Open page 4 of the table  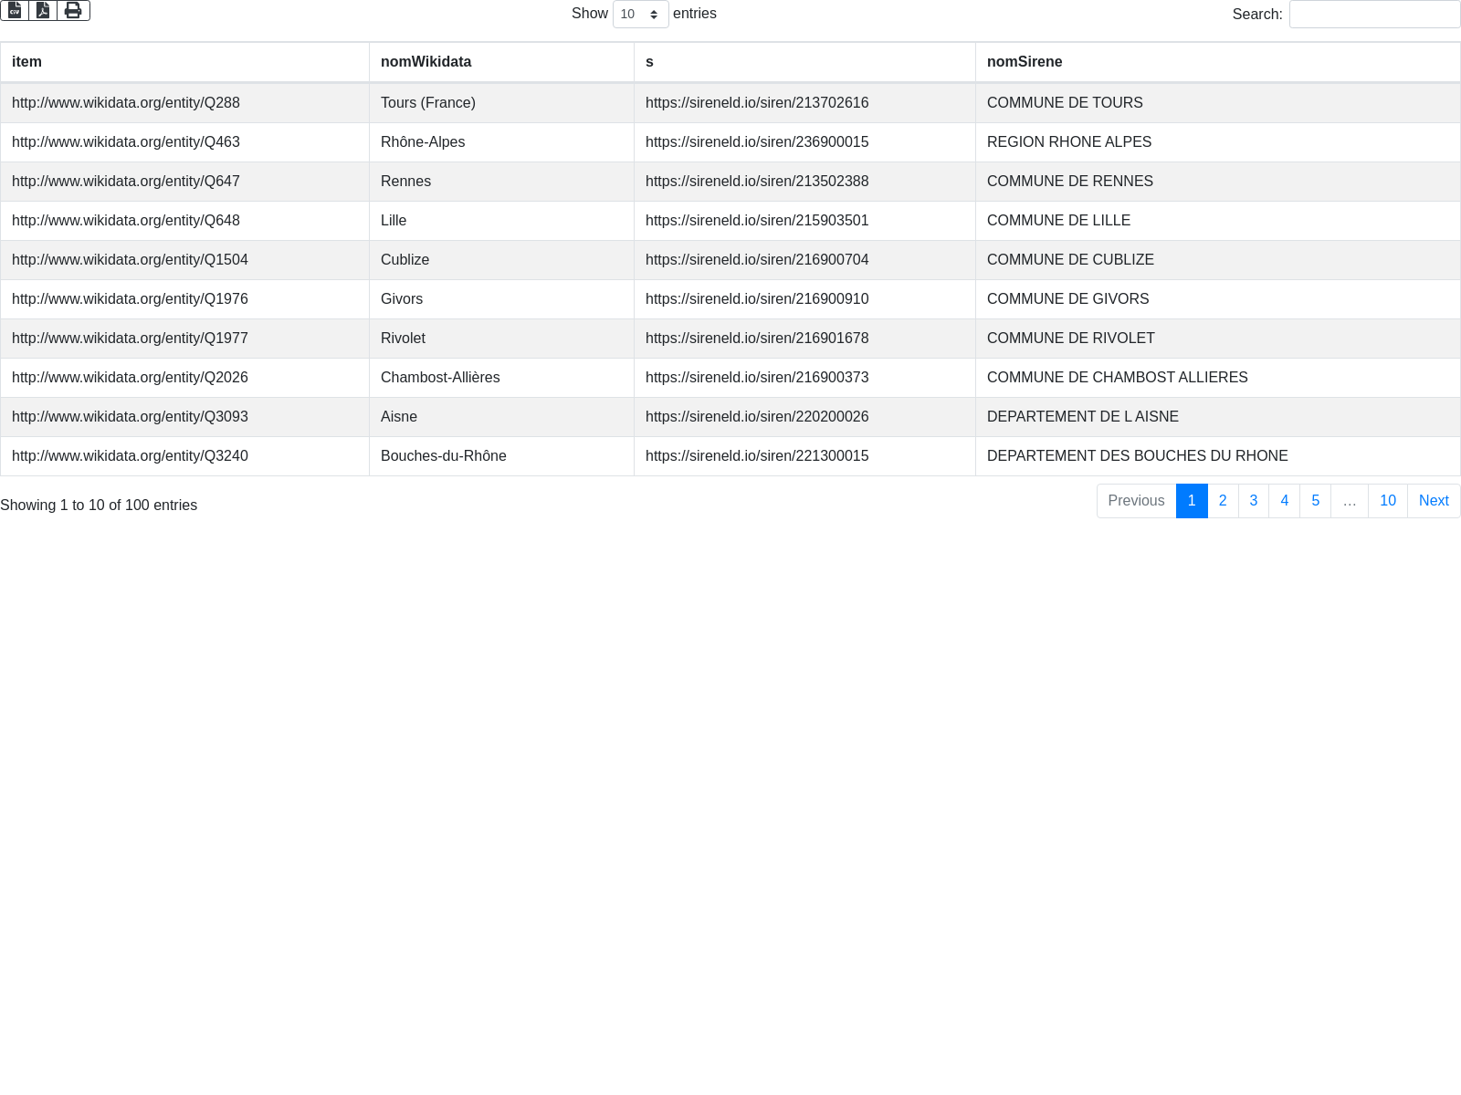tap(1285, 501)
